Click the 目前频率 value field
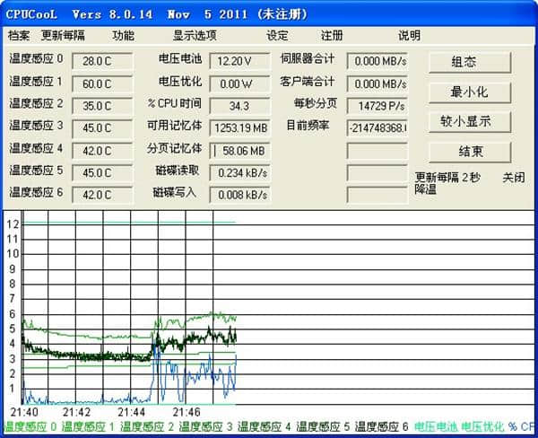Image resolution: width=538 pixels, height=438 pixels. tap(377, 127)
